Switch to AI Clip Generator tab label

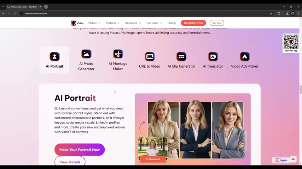coord(181,66)
